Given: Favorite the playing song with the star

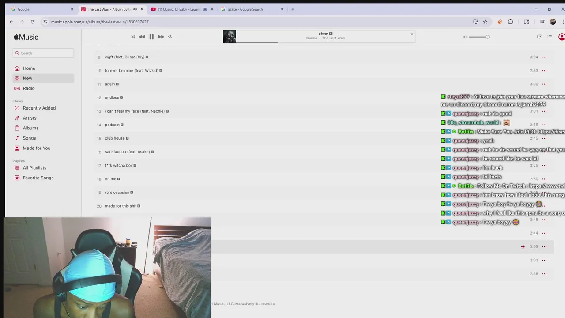Looking at the screenshot, I should (411, 34).
